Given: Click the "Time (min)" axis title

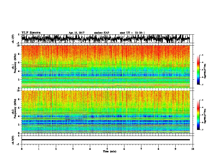Looking at the screenshot, I should tap(110, 151).
